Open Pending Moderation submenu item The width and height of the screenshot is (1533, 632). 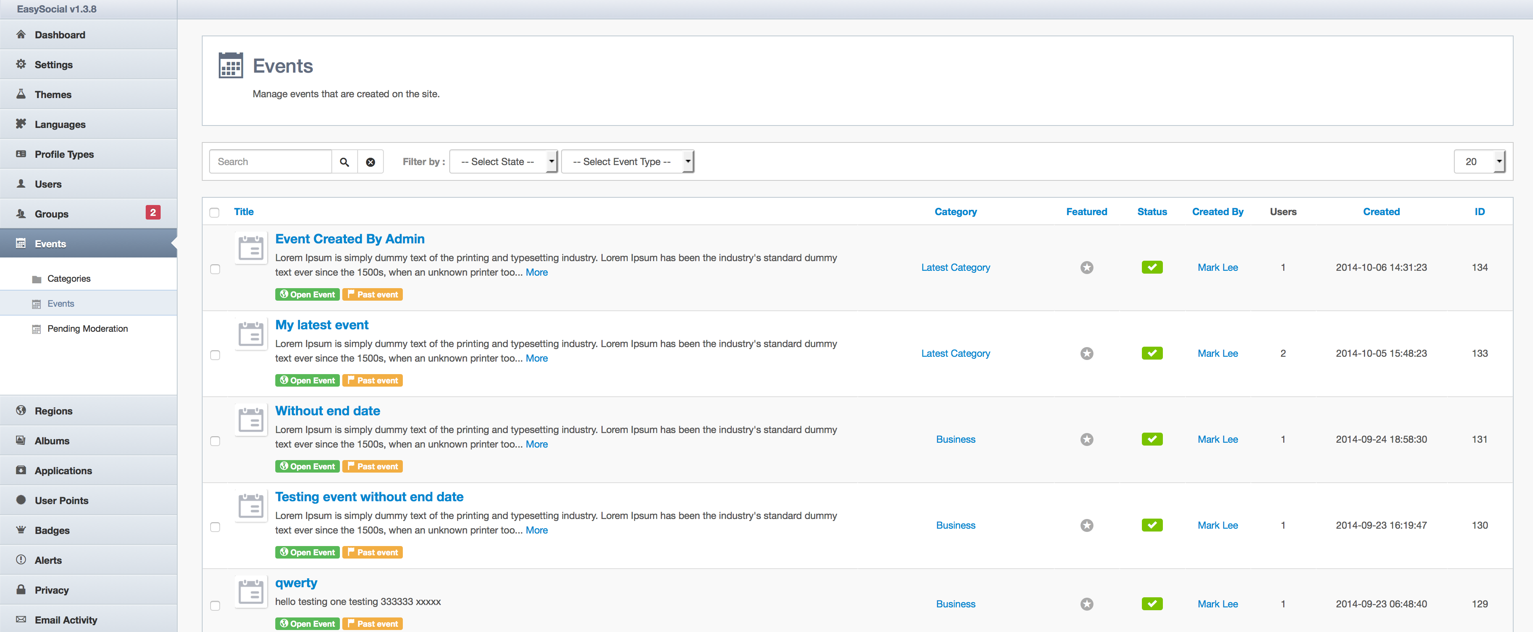point(88,329)
